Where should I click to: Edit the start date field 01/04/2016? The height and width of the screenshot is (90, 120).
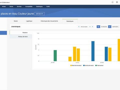click(104, 27)
